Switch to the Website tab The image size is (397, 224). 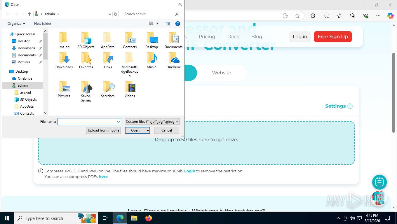[x=222, y=73]
